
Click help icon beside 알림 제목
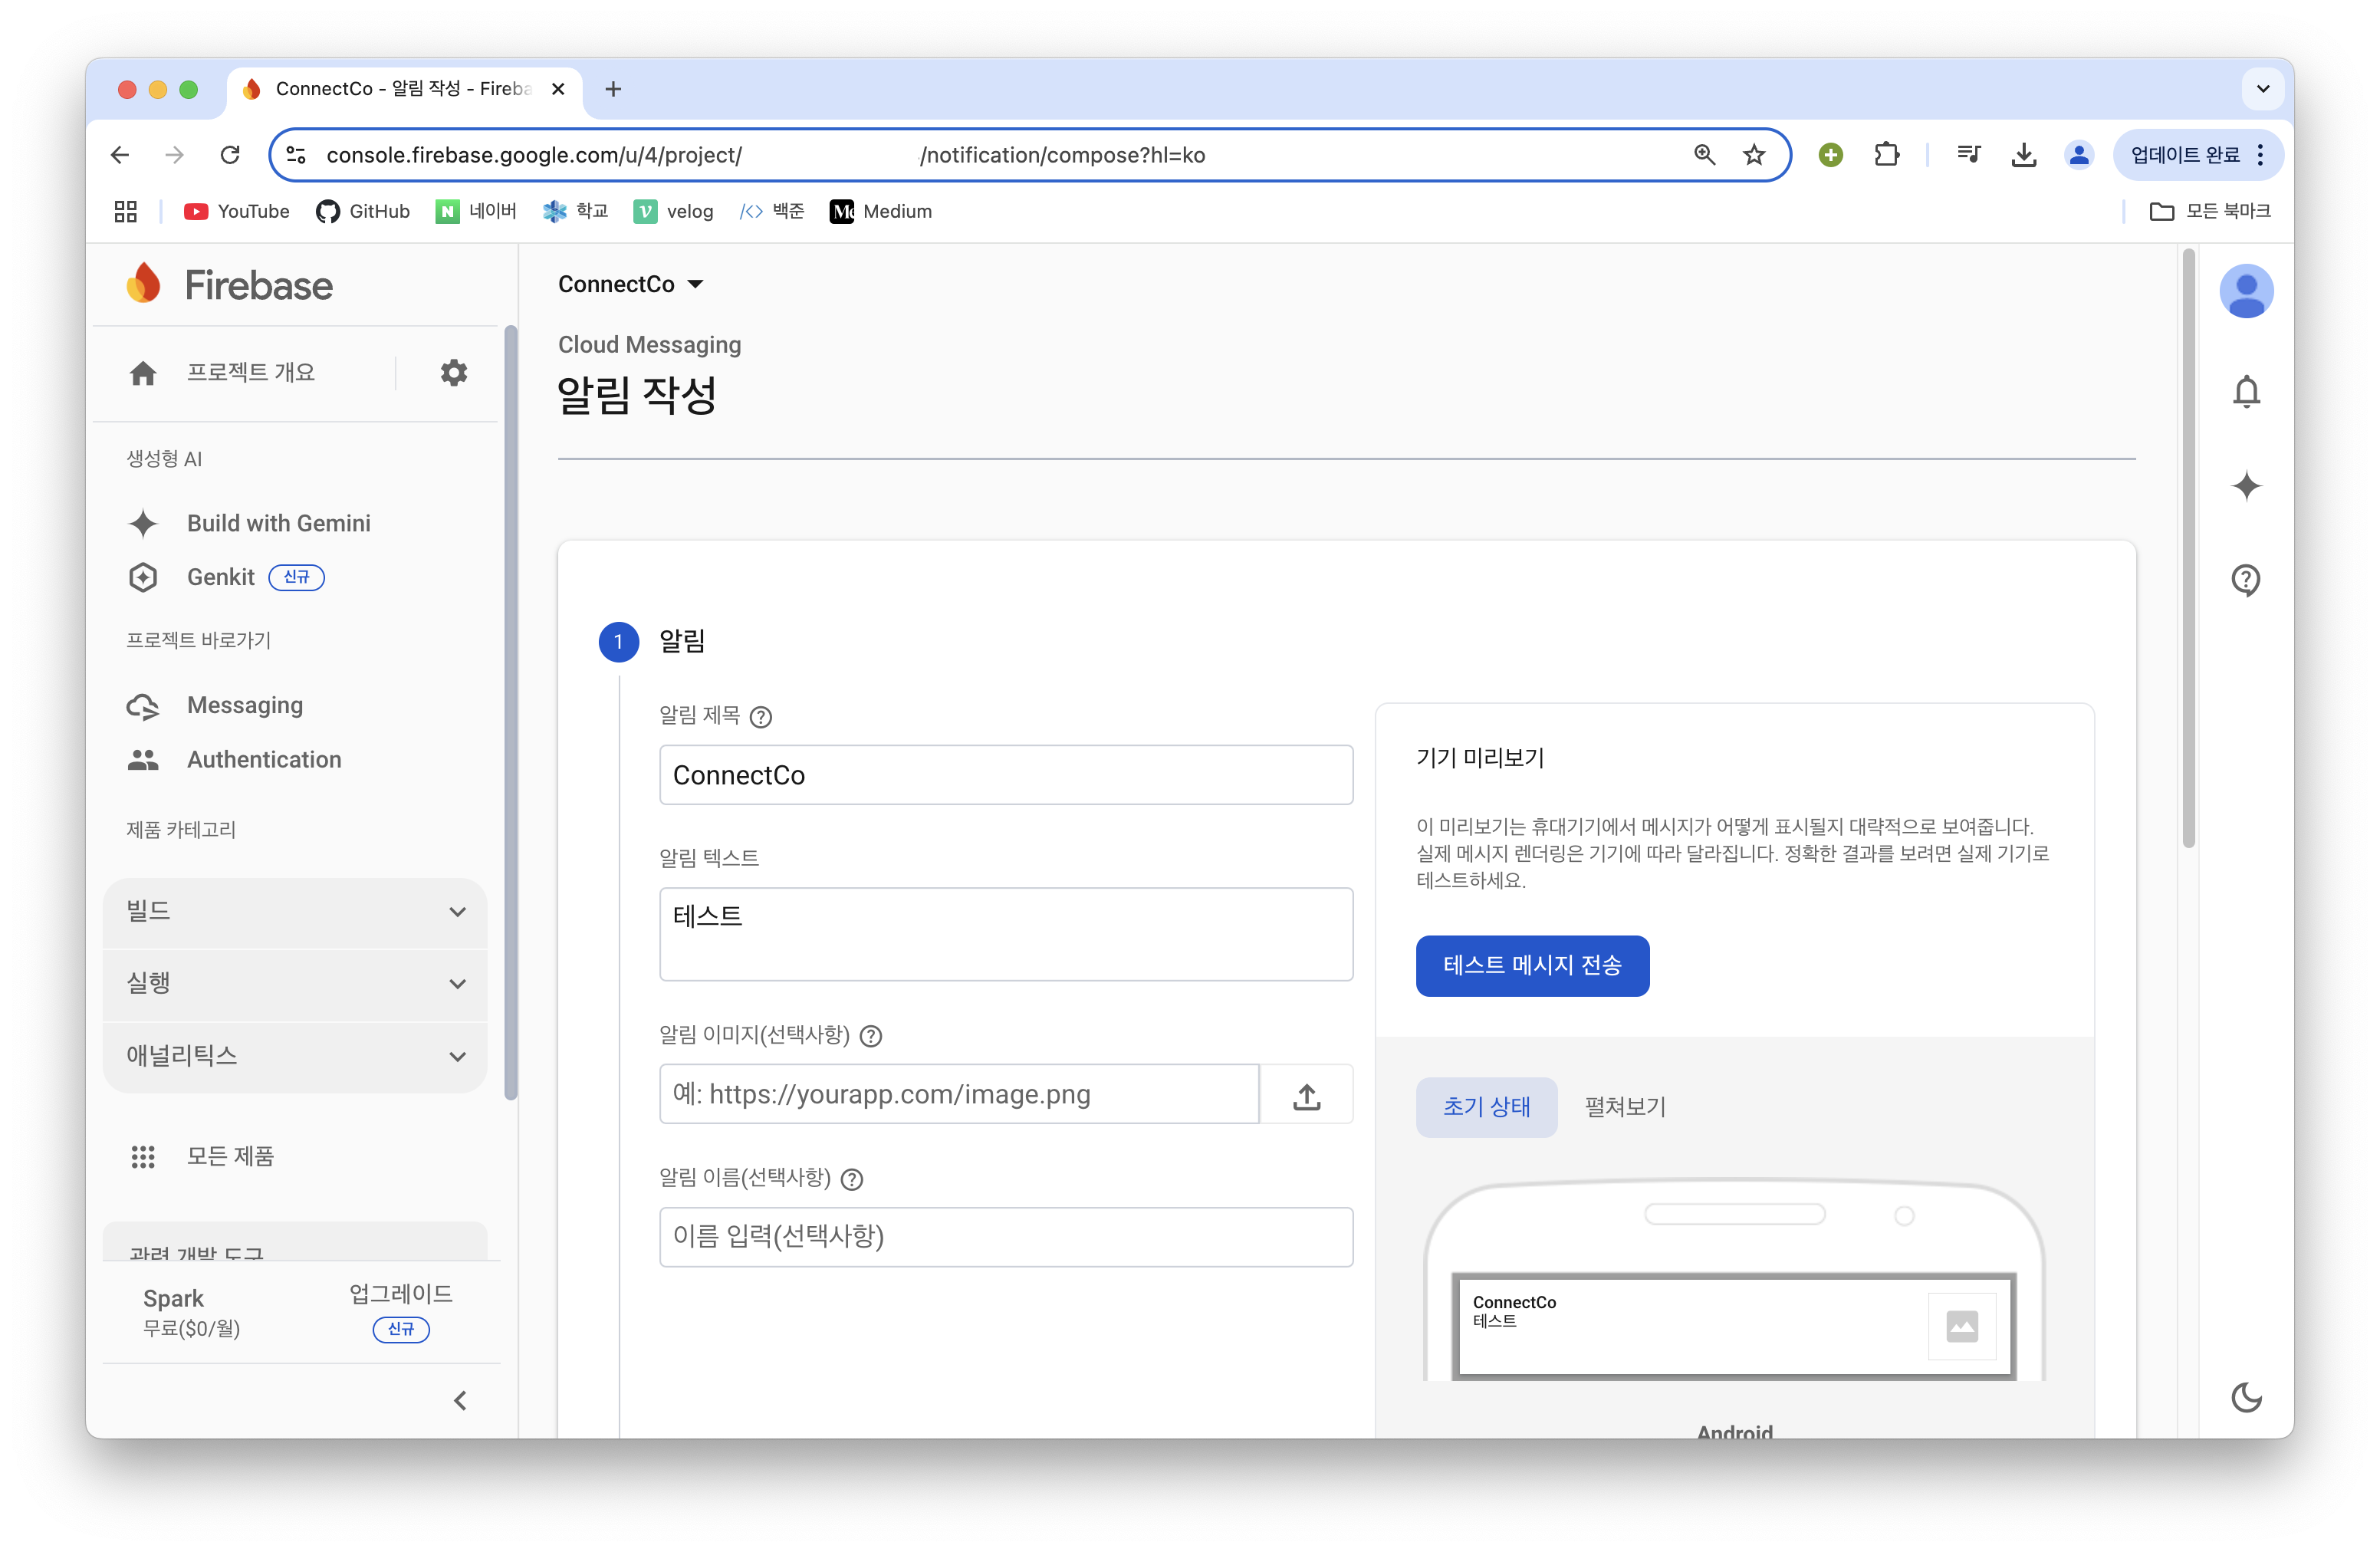pos(761,717)
